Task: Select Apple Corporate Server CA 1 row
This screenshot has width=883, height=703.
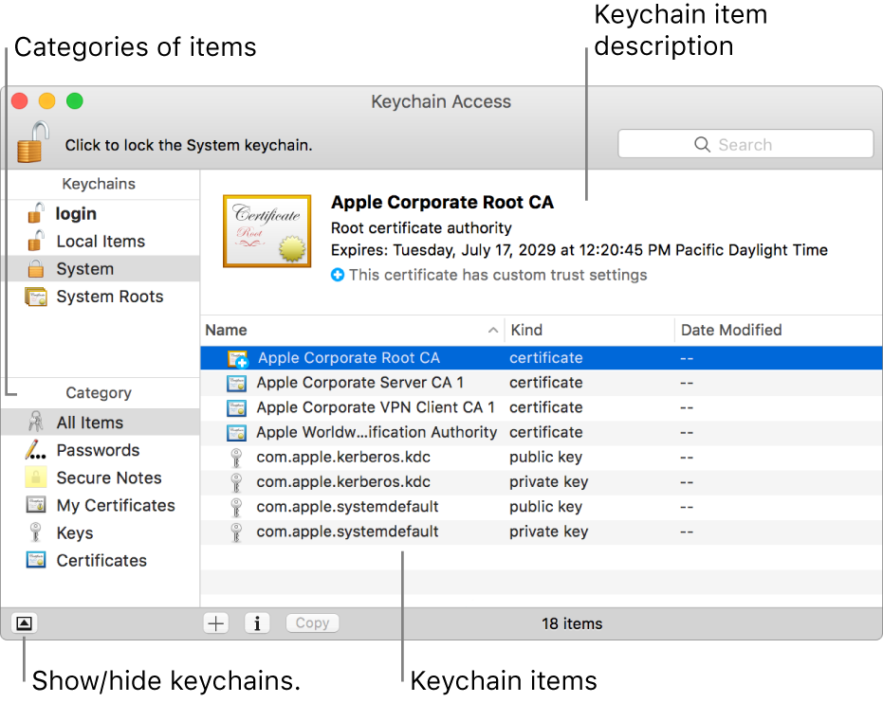Action: coord(542,383)
